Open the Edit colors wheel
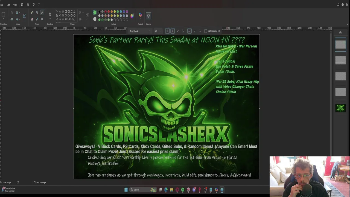The image size is (350, 197). 132,16
